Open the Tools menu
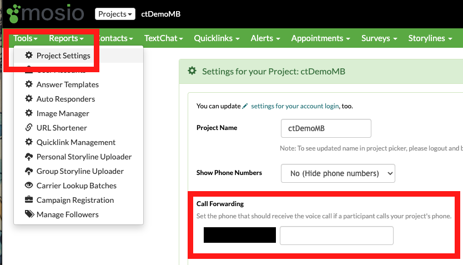463x265 pixels. pyautogui.click(x=26, y=38)
